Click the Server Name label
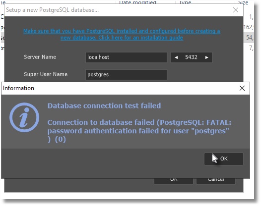Screen dimensions: 261x206 40,57
